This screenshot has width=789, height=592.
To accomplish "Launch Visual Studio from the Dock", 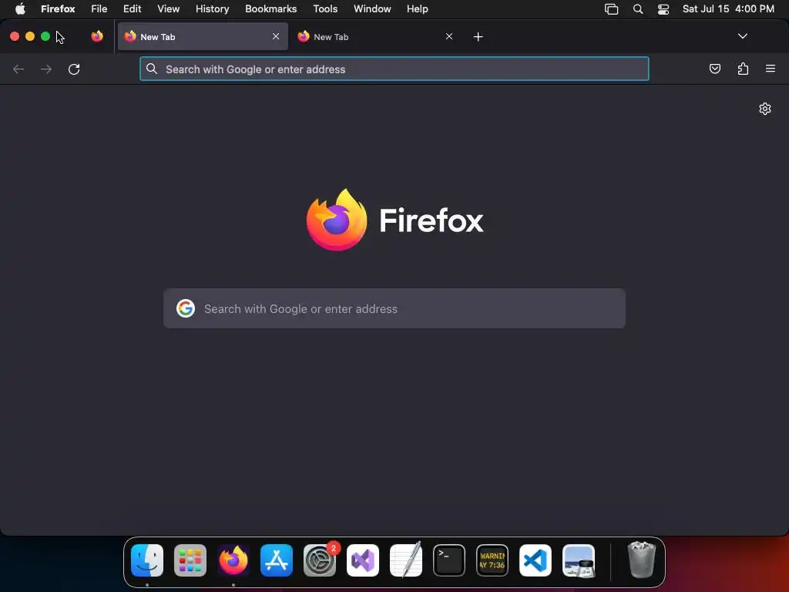I will pos(363,560).
